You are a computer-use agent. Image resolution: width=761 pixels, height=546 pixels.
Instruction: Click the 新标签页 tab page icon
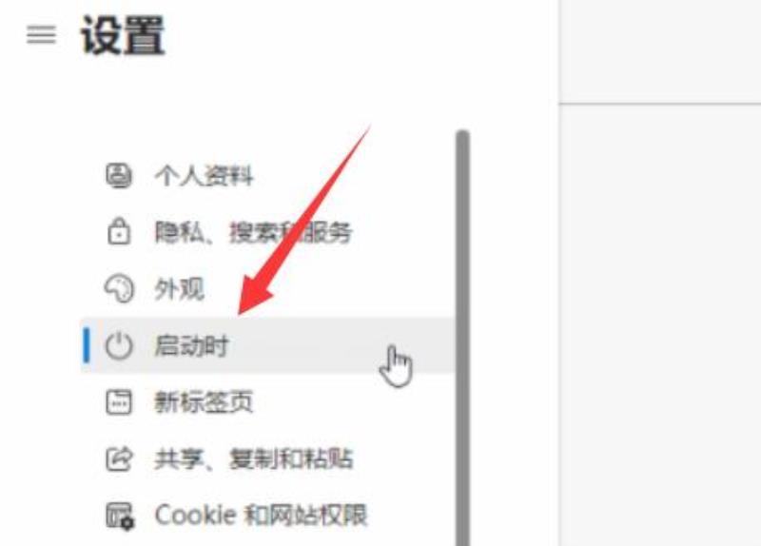pos(118,401)
